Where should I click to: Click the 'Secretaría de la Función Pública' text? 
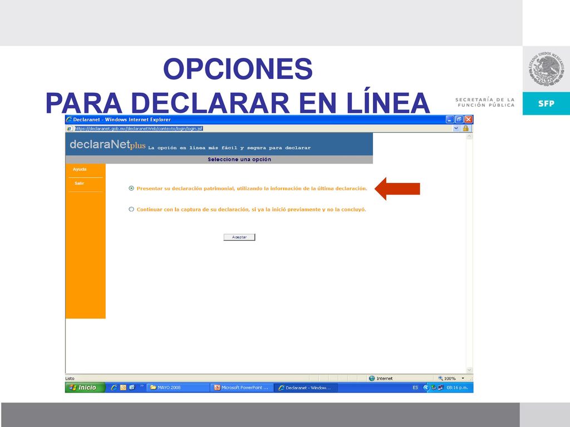click(485, 102)
